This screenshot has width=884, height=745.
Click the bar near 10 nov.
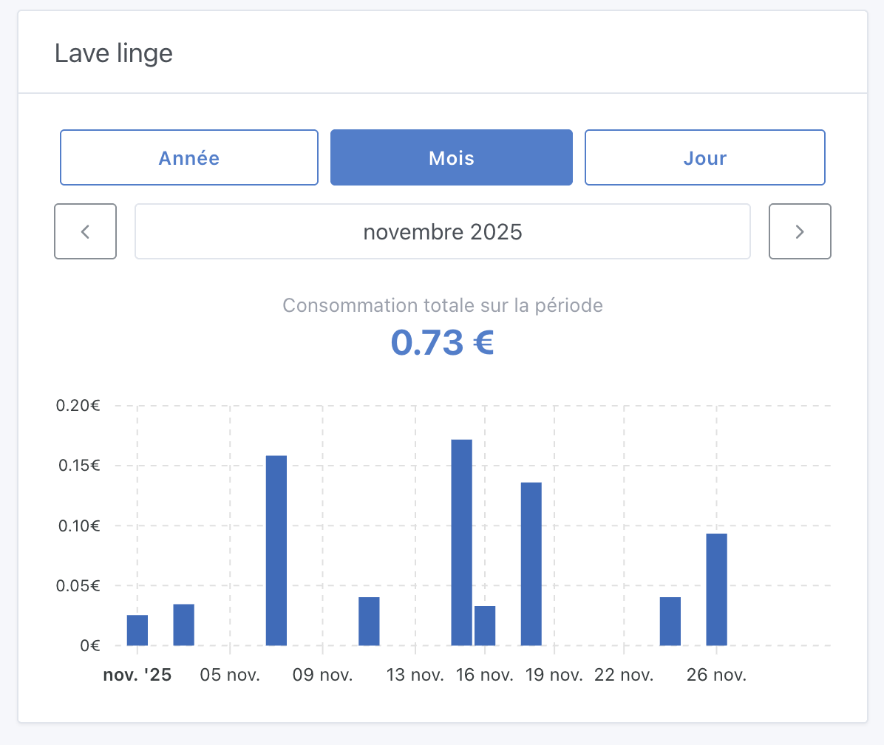click(x=369, y=621)
